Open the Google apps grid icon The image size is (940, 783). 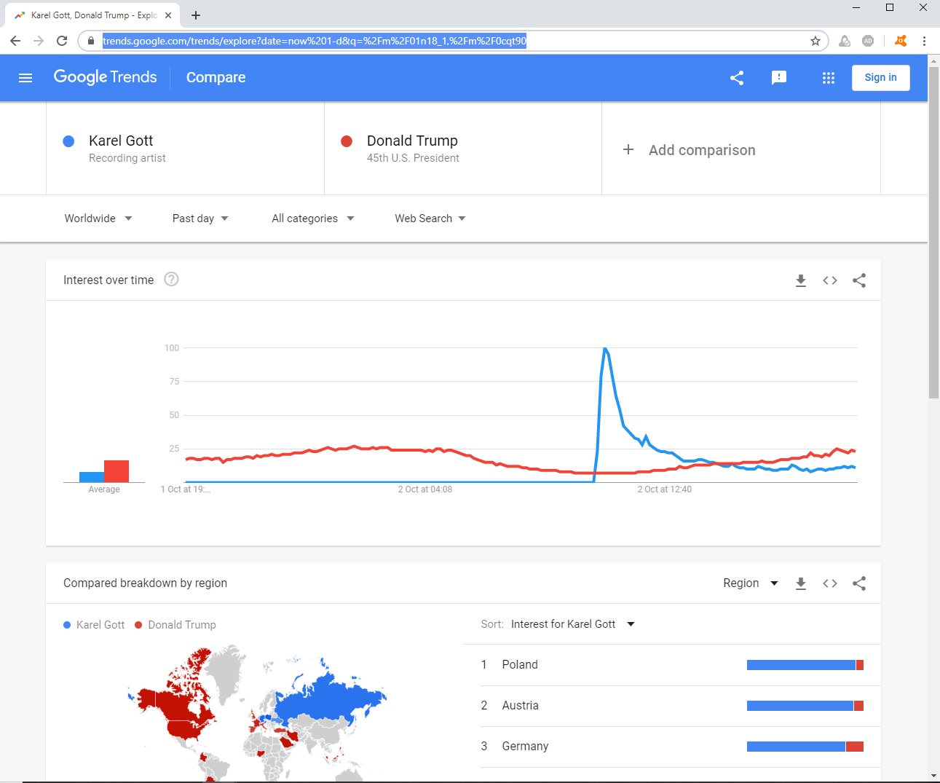(829, 77)
